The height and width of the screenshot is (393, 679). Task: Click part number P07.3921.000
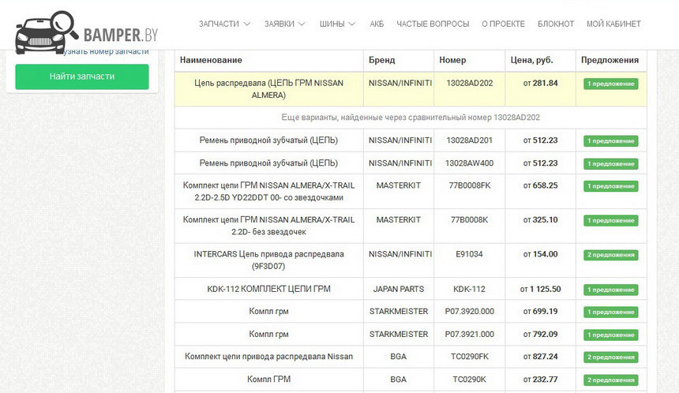pos(470,334)
